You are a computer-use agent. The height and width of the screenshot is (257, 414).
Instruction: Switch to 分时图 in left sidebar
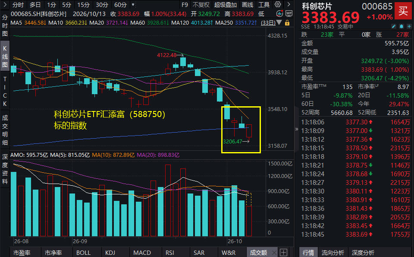tap(5, 25)
